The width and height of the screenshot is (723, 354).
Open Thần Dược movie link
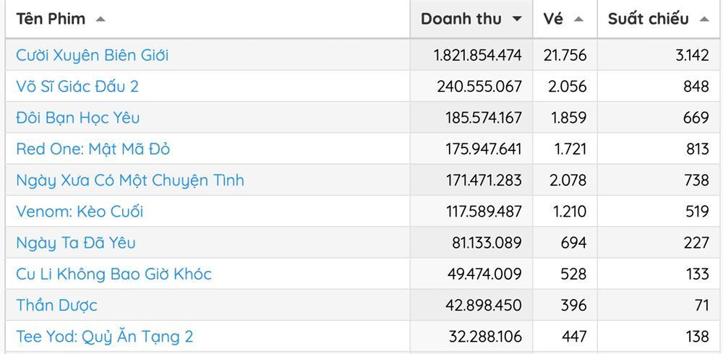pos(56,305)
